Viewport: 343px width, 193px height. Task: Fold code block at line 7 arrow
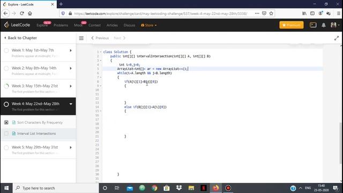[x=101, y=77]
